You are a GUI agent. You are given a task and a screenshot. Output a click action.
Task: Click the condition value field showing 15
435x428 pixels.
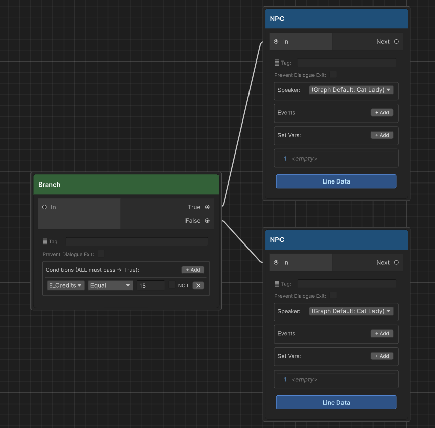150,285
